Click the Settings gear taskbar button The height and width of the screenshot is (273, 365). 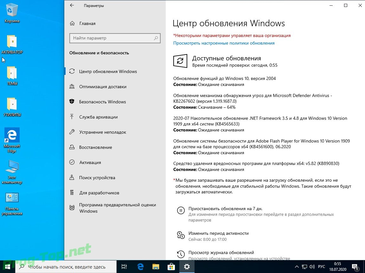(x=187, y=267)
